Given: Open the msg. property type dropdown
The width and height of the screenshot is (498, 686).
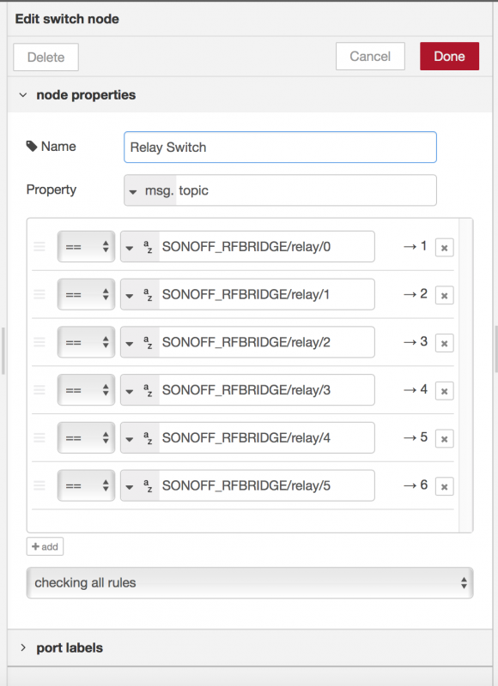Looking at the screenshot, I should (150, 190).
